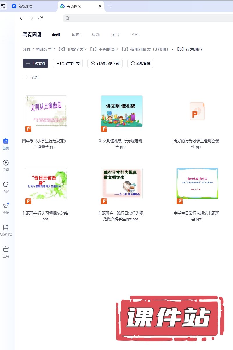The height and width of the screenshot is (350, 233).
Task: Tick the 全选 select-all checkbox
Action: [x=25, y=77]
